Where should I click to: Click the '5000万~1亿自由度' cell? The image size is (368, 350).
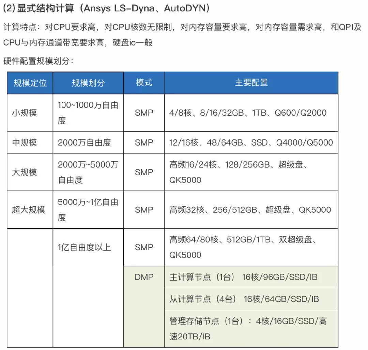(88, 210)
